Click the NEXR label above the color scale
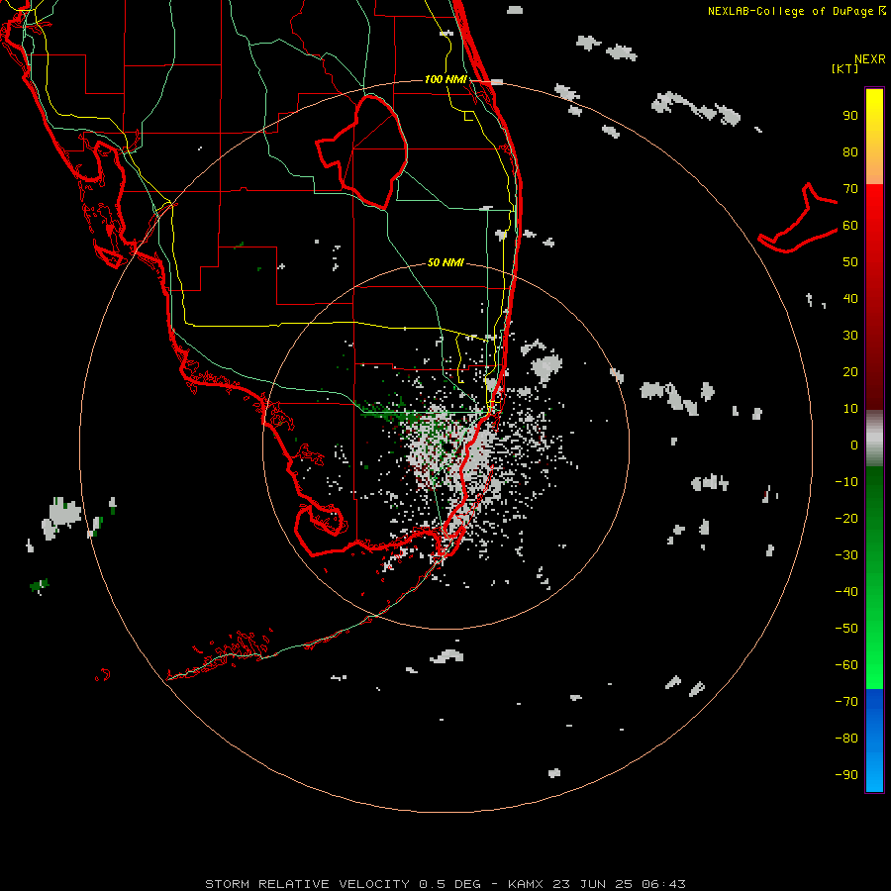The height and width of the screenshot is (891, 891). pyautogui.click(x=869, y=59)
